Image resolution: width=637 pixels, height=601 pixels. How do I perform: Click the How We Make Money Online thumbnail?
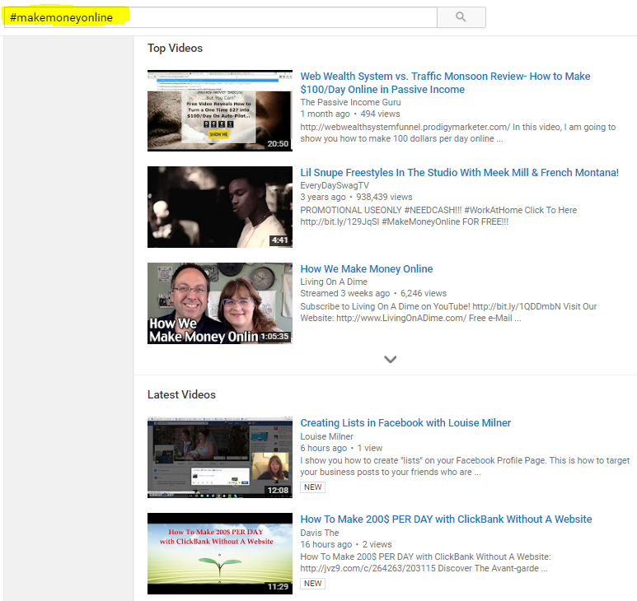(219, 303)
